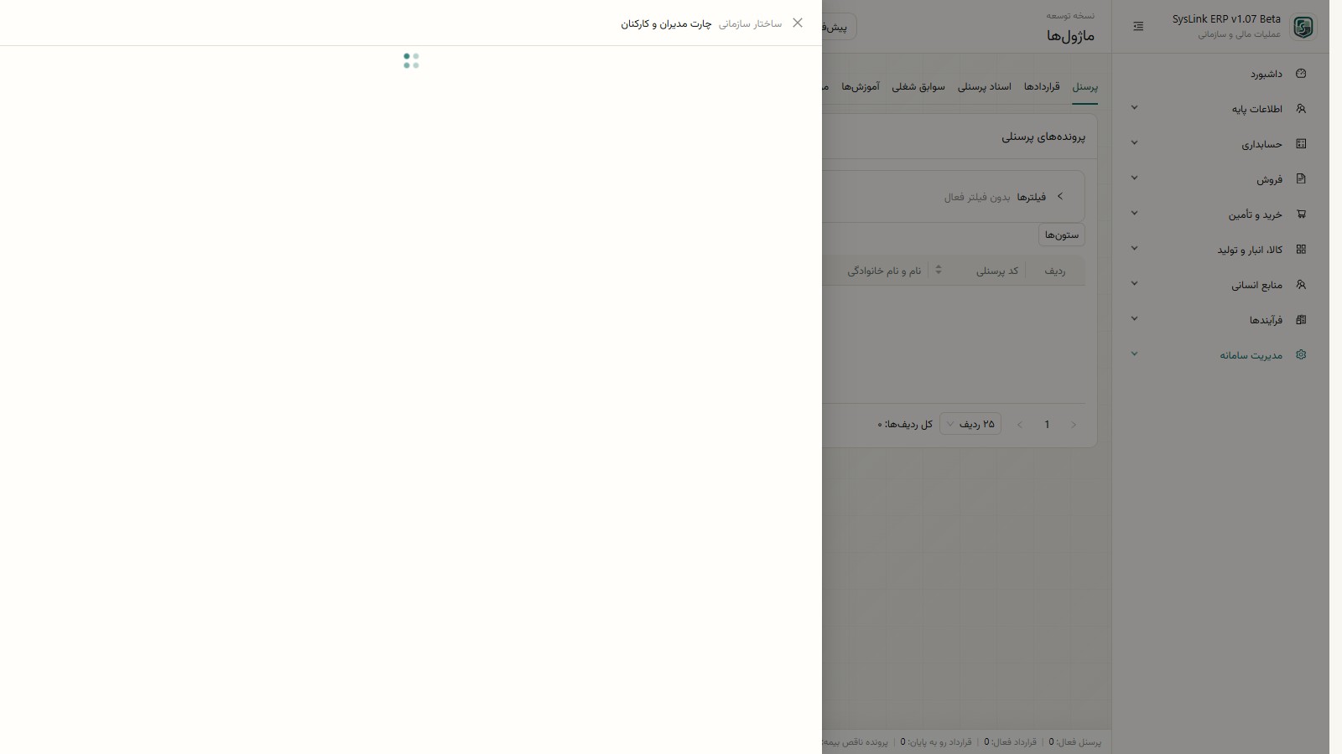Open the سوابق شغلی tab

[918, 87]
